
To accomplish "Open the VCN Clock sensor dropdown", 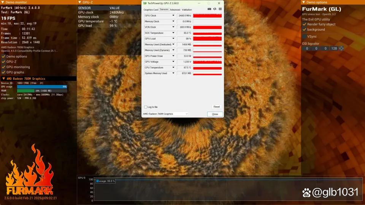I will pos(173,27).
